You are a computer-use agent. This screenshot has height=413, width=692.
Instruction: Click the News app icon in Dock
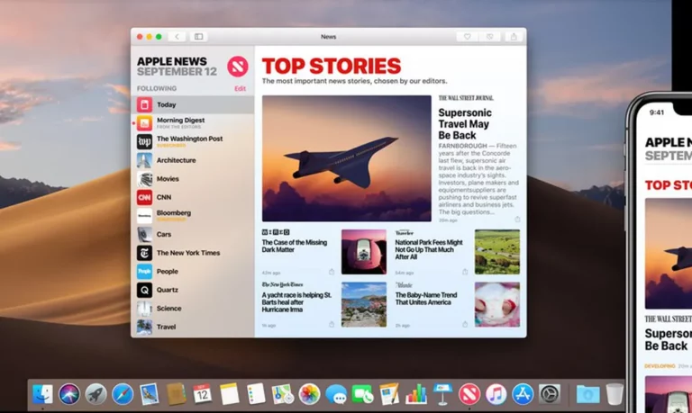[469, 393]
